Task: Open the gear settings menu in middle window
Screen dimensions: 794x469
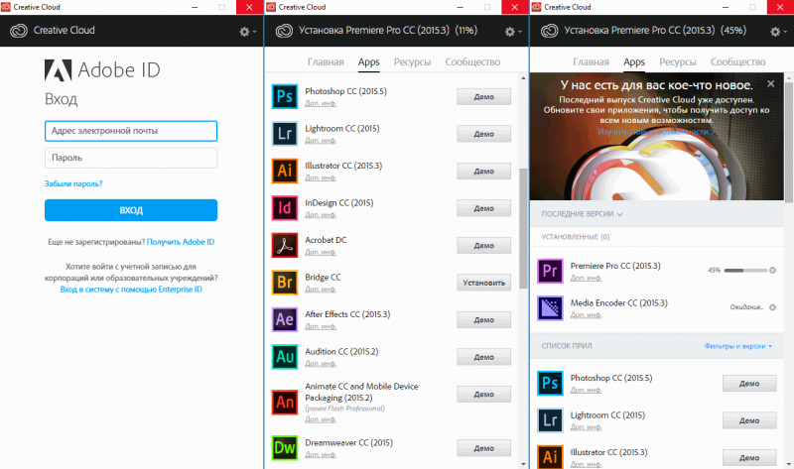Action: 512,32
